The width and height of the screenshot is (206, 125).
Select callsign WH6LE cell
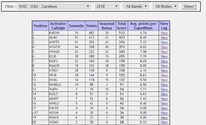pos(58,103)
